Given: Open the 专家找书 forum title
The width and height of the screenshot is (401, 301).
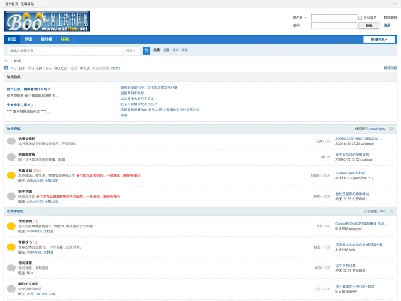Looking at the screenshot, I should (x=25, y=242).
